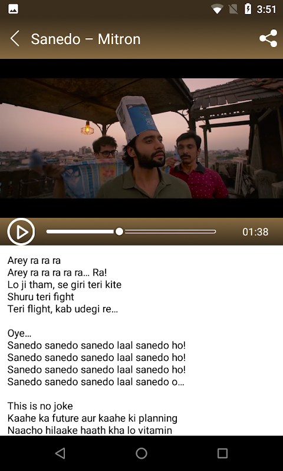Tap the Wi-Fi status icon

point(217,9)
